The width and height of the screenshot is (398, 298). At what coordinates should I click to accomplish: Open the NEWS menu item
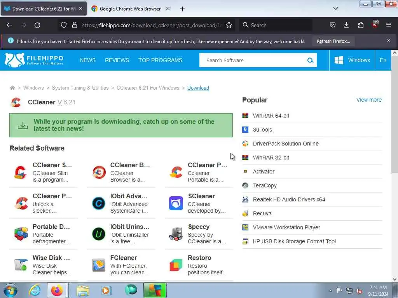point(88,60)
